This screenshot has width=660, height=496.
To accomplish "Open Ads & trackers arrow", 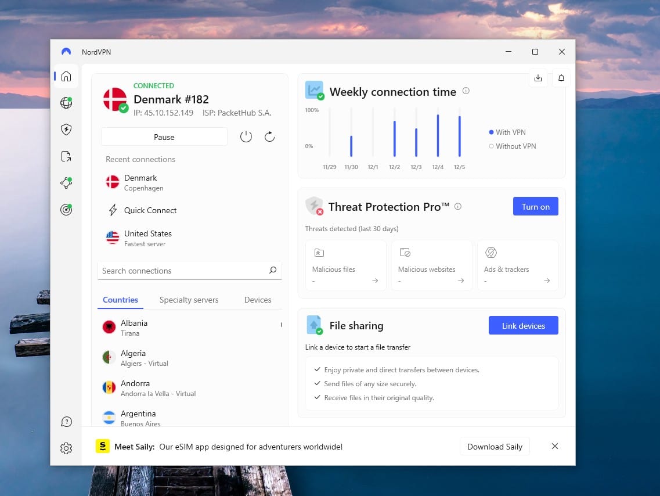I will 547,281.
